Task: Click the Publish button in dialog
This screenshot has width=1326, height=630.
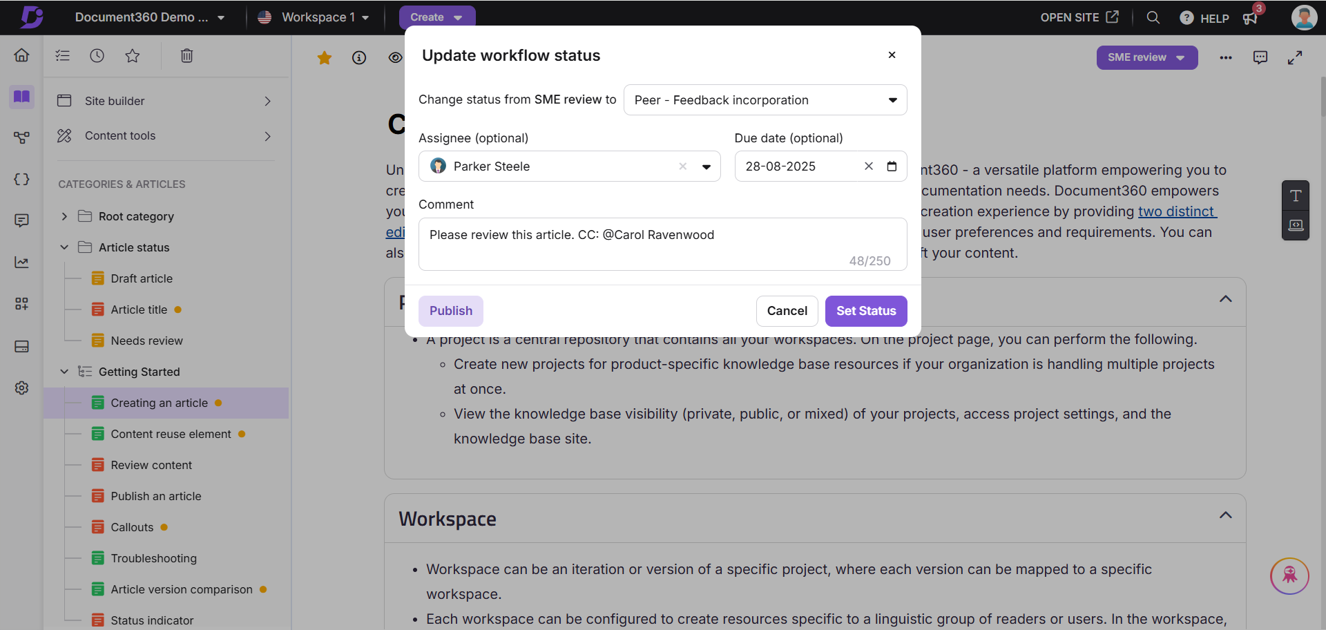Action: 451,311
